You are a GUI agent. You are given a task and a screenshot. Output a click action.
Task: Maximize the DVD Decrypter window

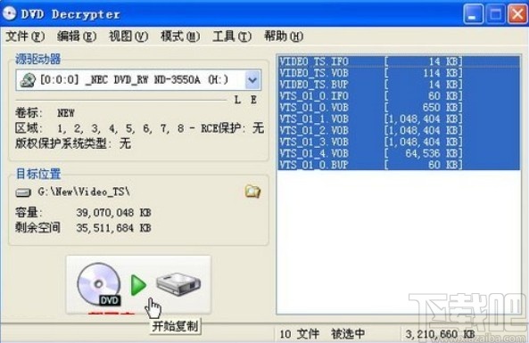pyautogui.click(x=495, y=14)
